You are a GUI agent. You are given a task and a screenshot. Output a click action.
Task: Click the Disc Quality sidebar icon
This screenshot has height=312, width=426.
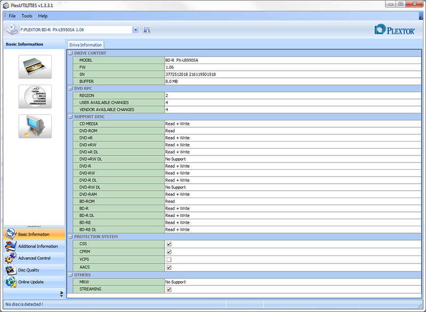[x=11, y=270]
